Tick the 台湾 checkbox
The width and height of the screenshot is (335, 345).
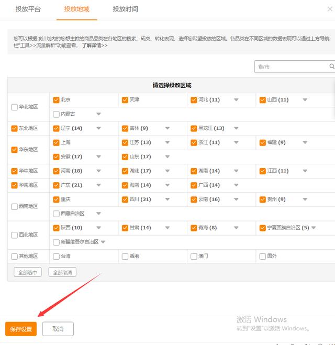(56, 257)
